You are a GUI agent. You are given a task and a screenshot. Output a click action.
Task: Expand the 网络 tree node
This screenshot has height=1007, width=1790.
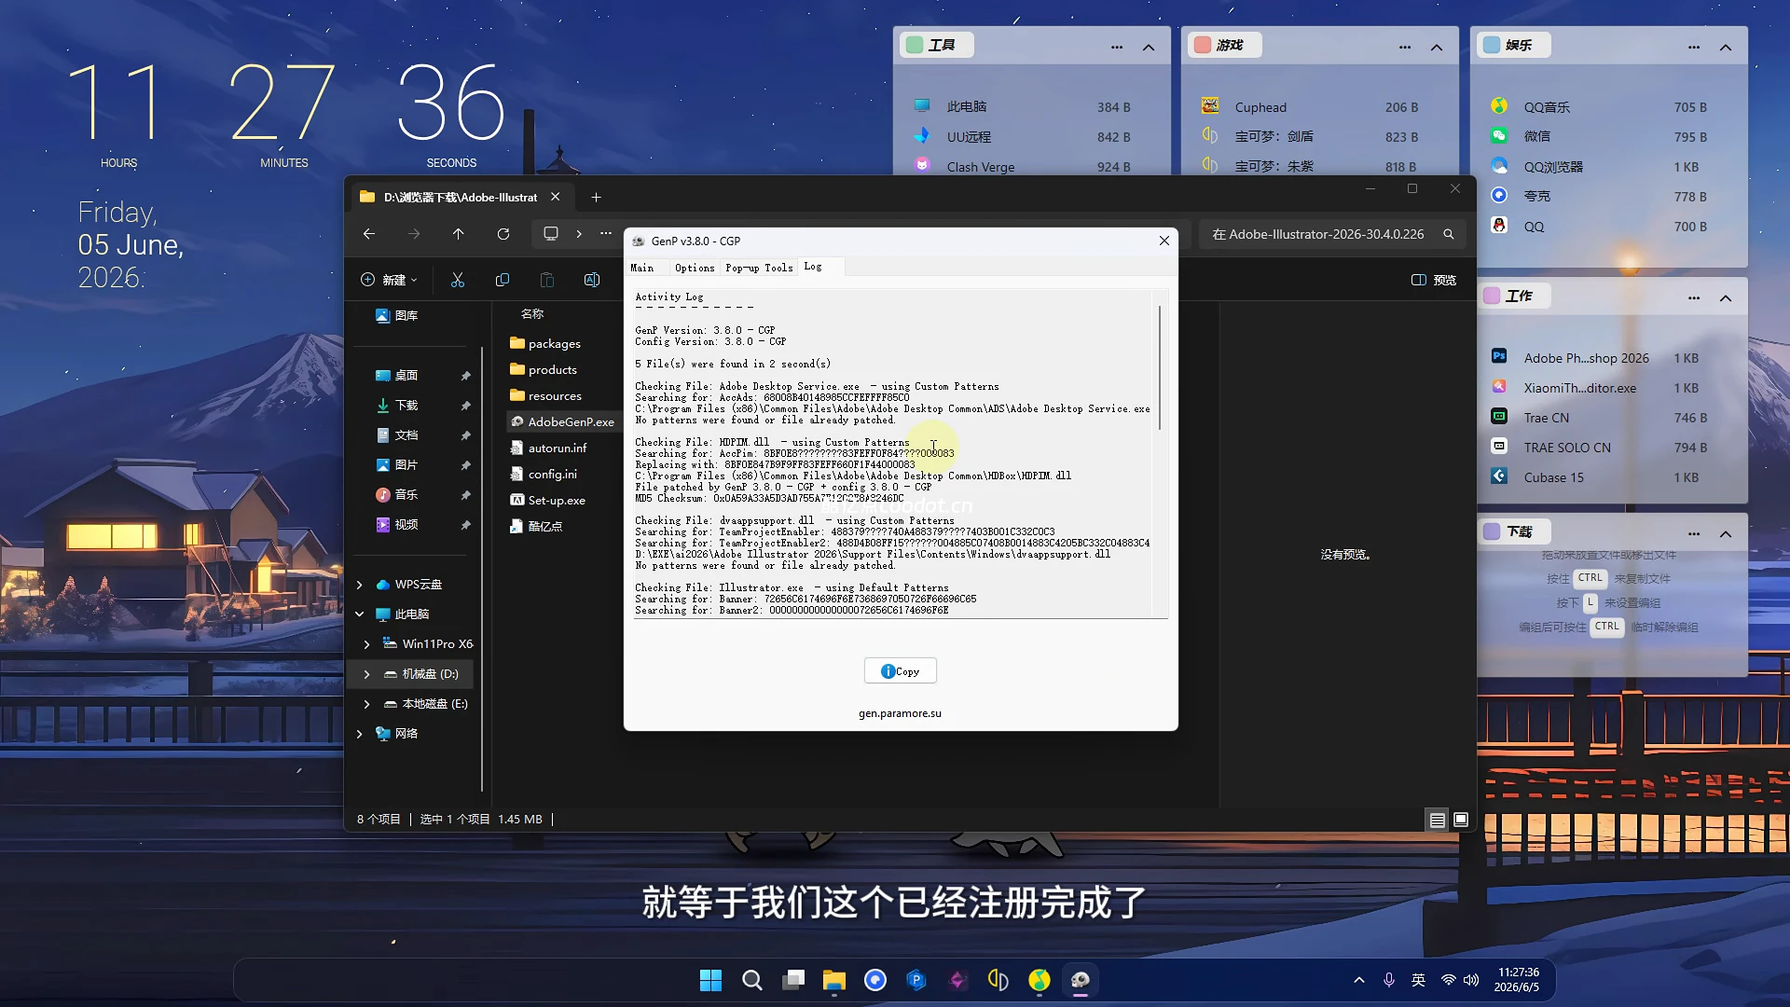[x=360, y=734]
